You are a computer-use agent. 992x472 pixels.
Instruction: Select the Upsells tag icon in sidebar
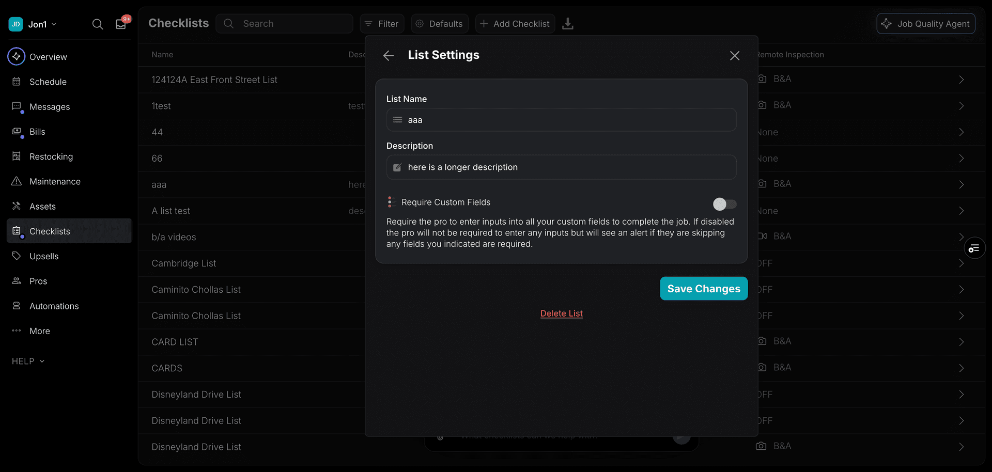(x=16, y=256)
